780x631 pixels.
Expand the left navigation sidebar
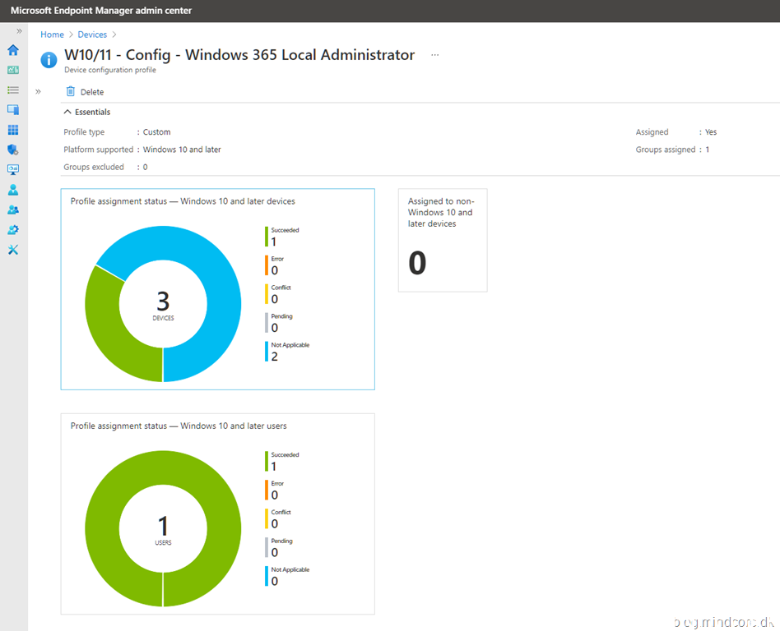click(19, 31)
